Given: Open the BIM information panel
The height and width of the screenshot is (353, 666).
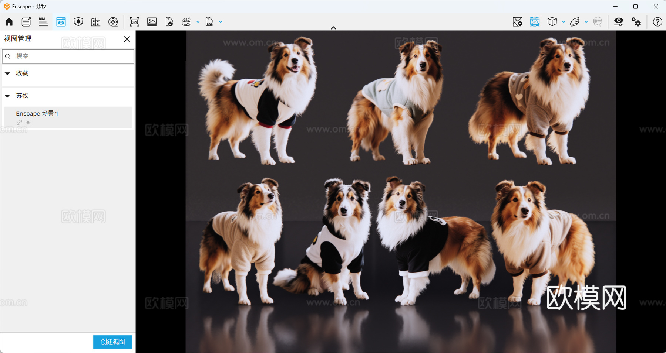Looking at the screenshot, I should 43,22.
